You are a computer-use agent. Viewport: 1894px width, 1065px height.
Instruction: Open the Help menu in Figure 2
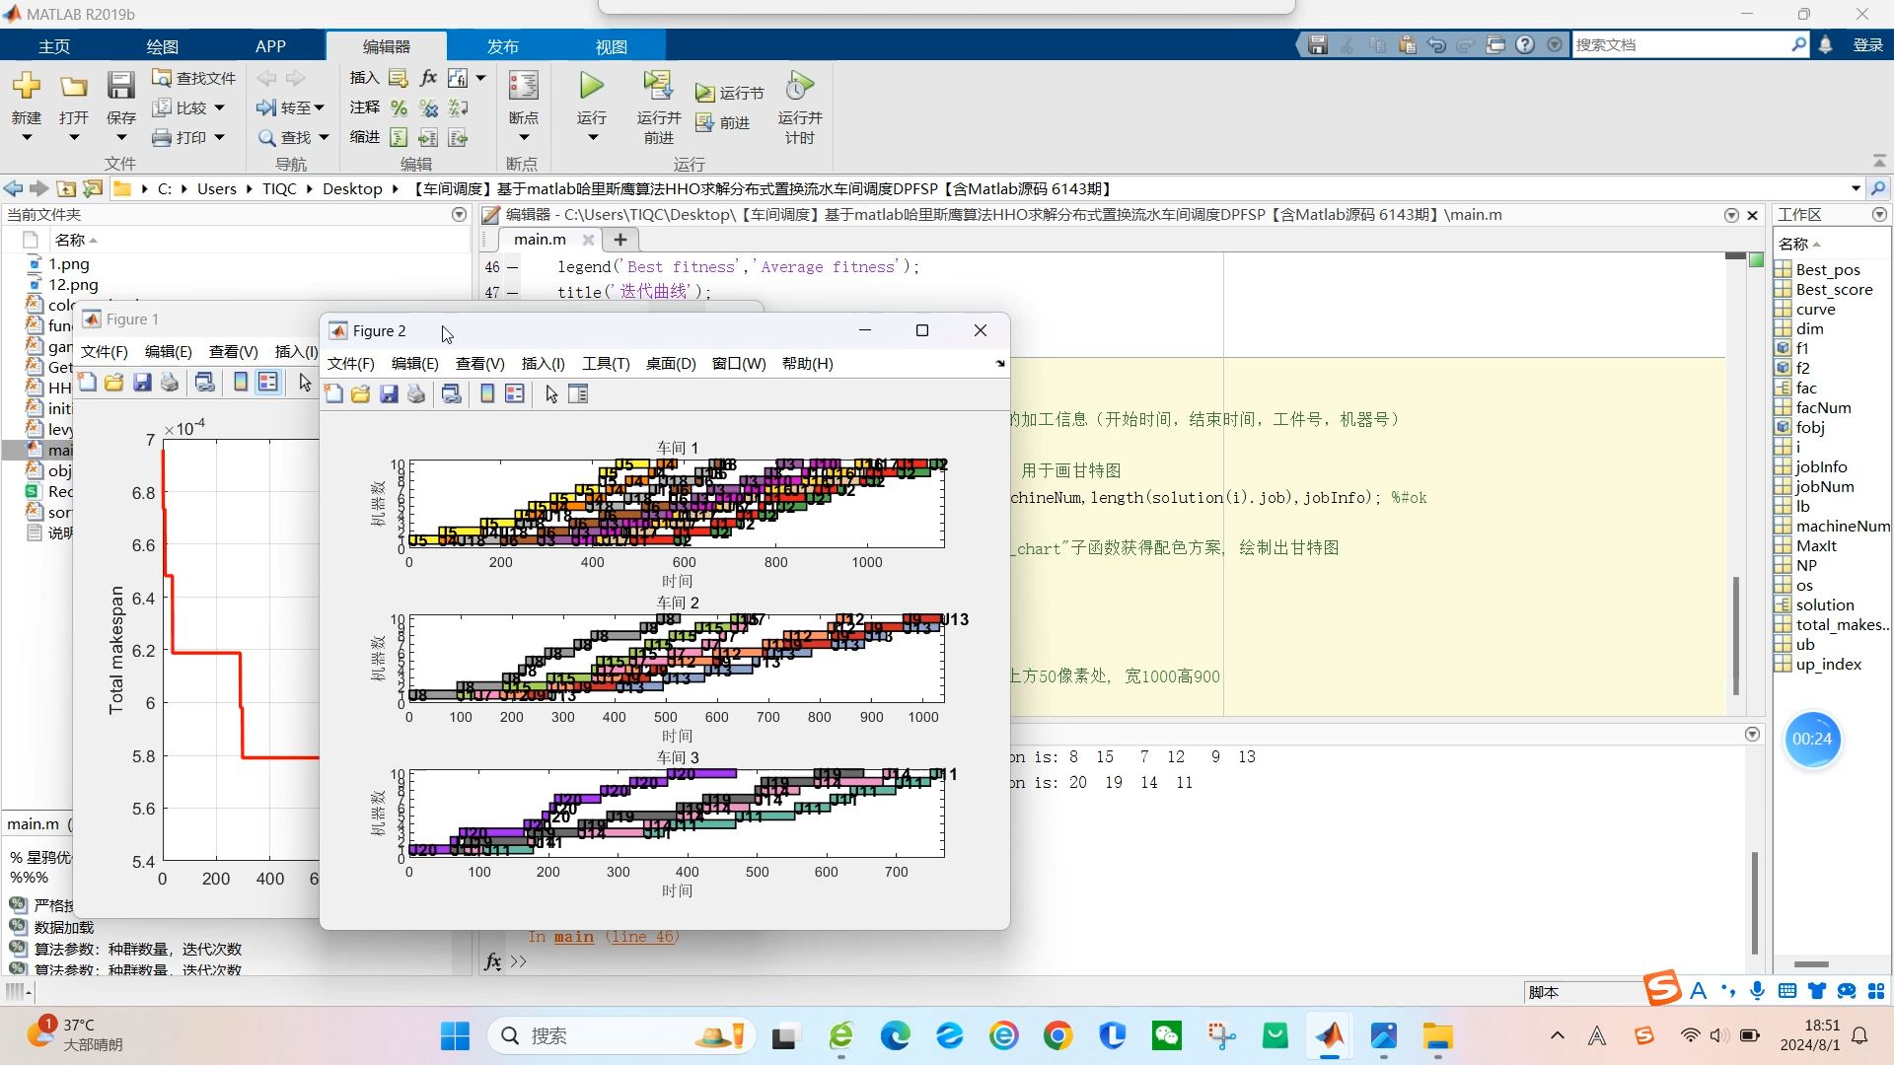click(807, 363)
